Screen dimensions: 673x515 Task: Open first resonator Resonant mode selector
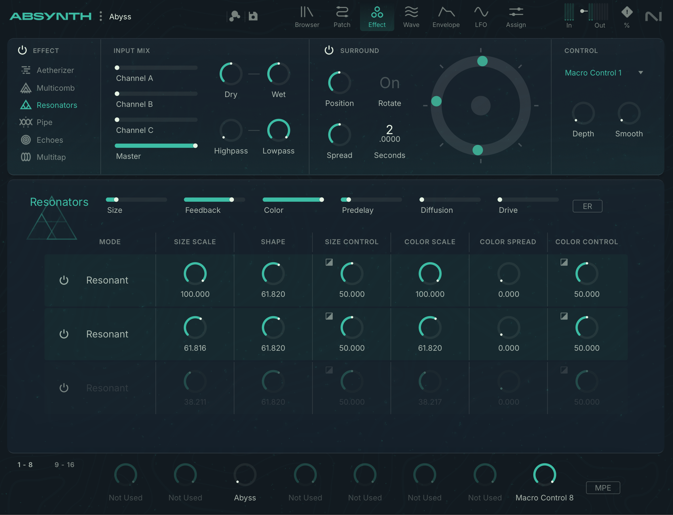pyautogui.click(x=107, y=280)
